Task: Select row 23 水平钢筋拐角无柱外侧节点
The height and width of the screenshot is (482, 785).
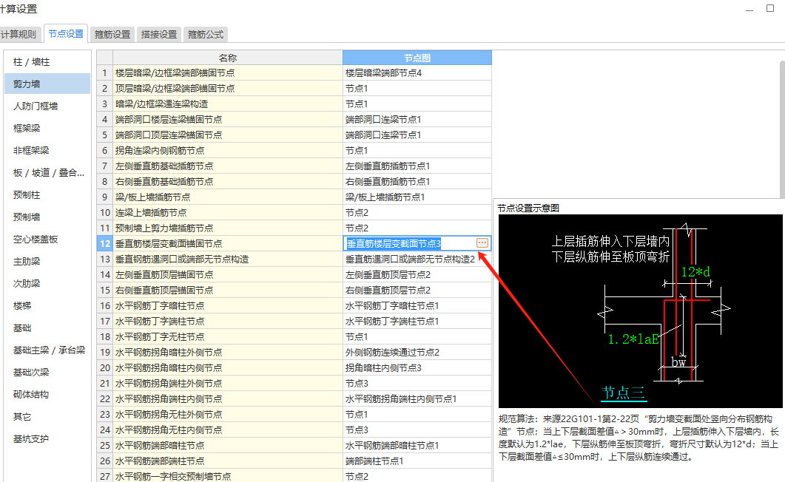Action: tap(228, 414)
